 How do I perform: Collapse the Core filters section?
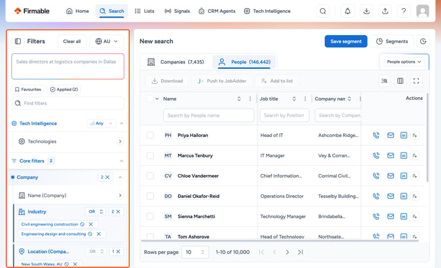tap(122, 161)
